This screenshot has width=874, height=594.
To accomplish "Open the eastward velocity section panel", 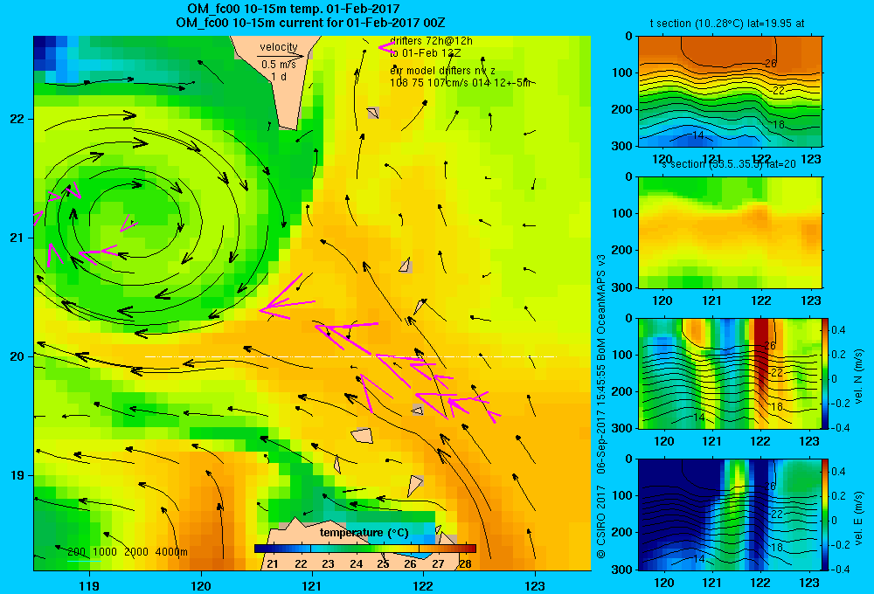I will 730,514.
